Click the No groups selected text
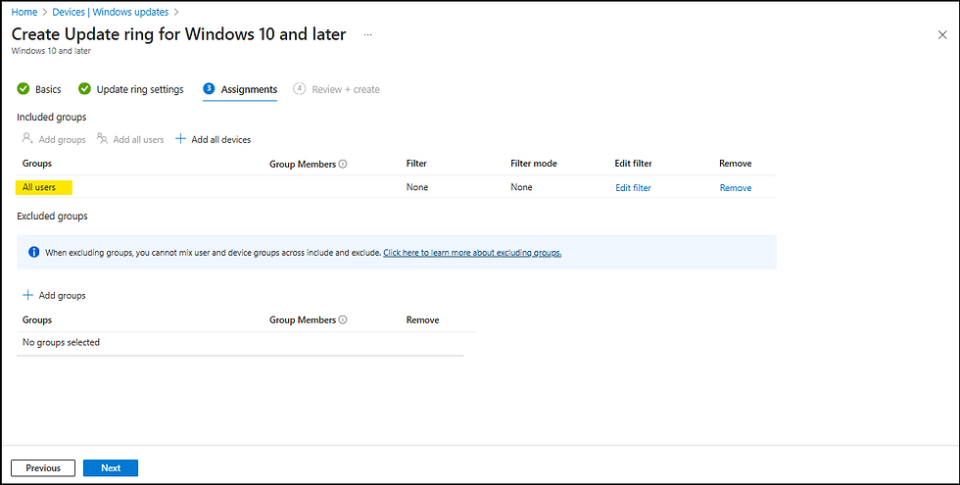Viewport: 960px width, 485px height. (61, 342)
